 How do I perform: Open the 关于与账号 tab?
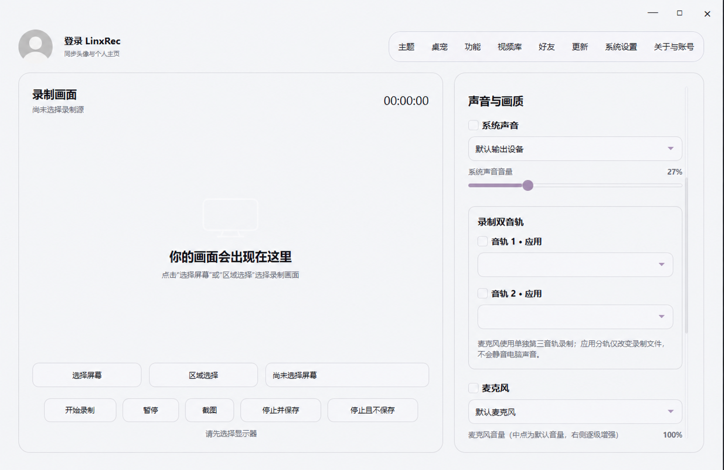click(x=674, y=47)
